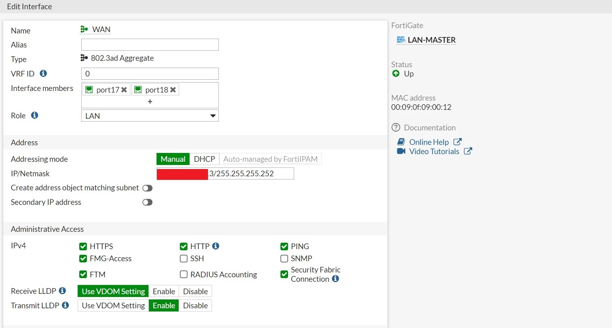Click the green Up status icon
The width and height of the screenshot is (612, 328).
pyautogui.click(x=396, y=73)
